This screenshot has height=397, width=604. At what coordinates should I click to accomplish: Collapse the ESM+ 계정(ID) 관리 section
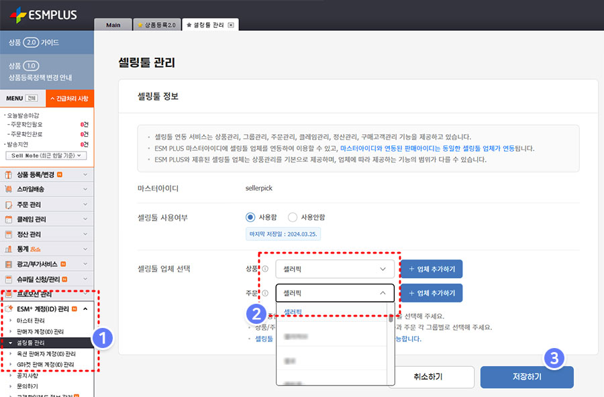(85, 309)
